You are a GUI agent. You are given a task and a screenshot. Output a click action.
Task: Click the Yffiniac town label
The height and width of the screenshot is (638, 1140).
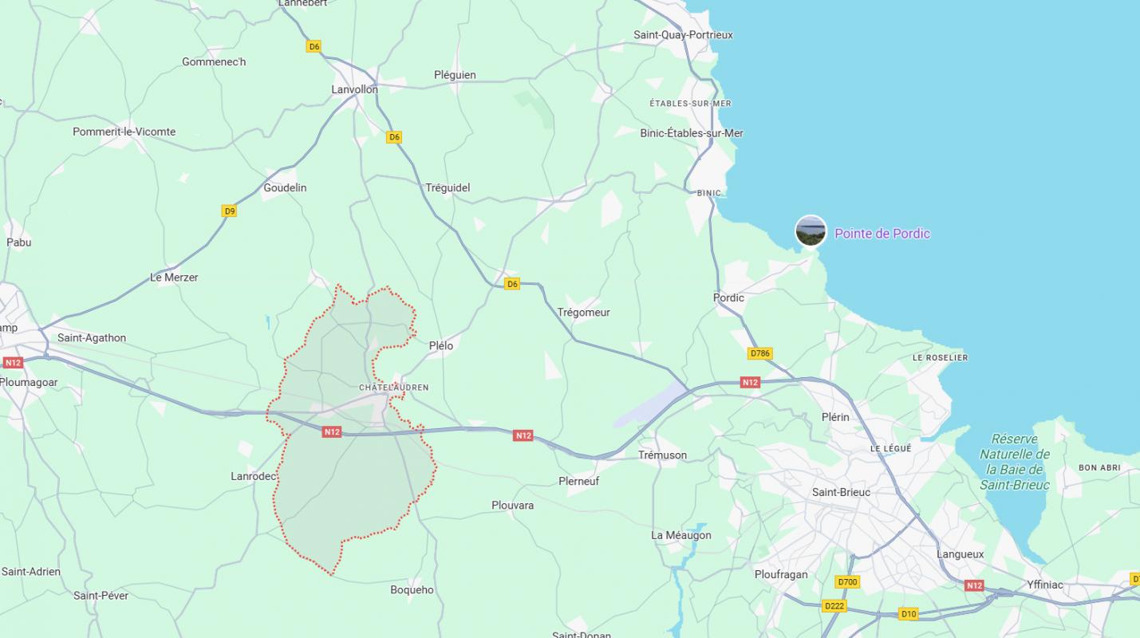(1045, 585)
